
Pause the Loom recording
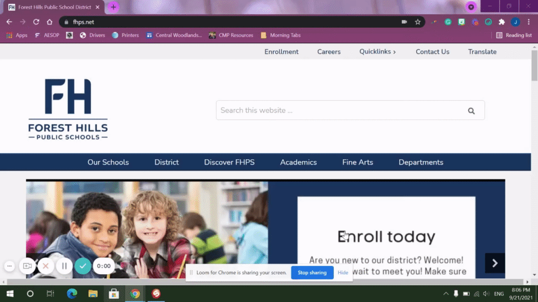tap(64, 266)
